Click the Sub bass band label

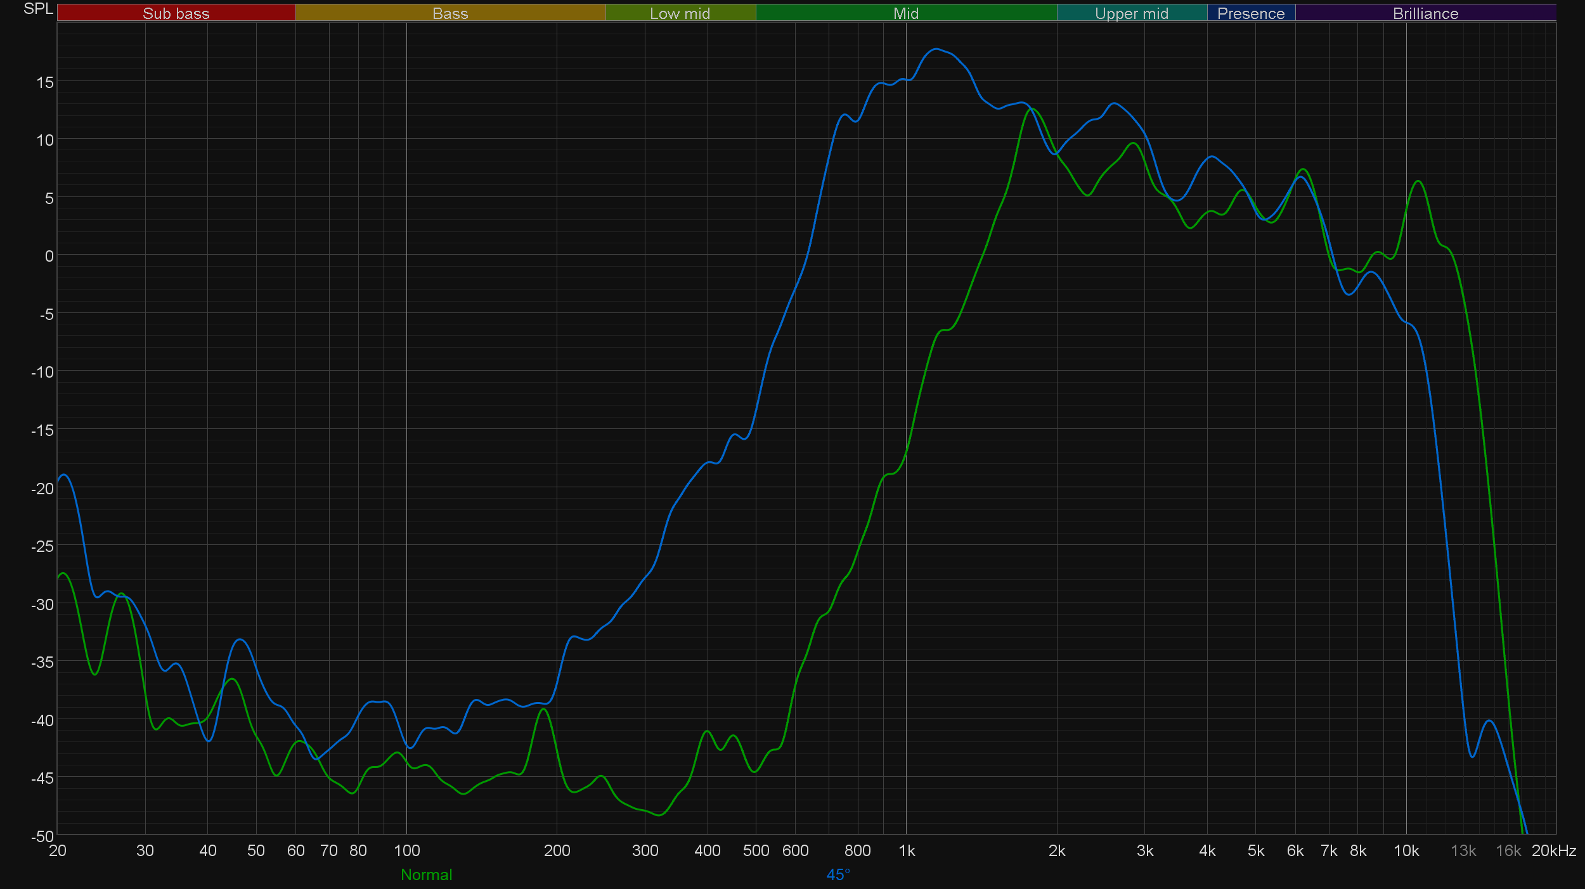click(x=176, y=13)
